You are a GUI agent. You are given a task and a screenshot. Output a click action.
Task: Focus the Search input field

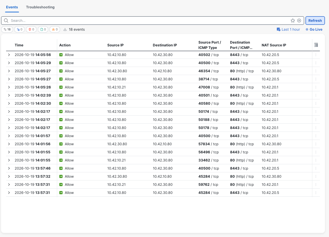pyautogui.click(x=149, y=21)
